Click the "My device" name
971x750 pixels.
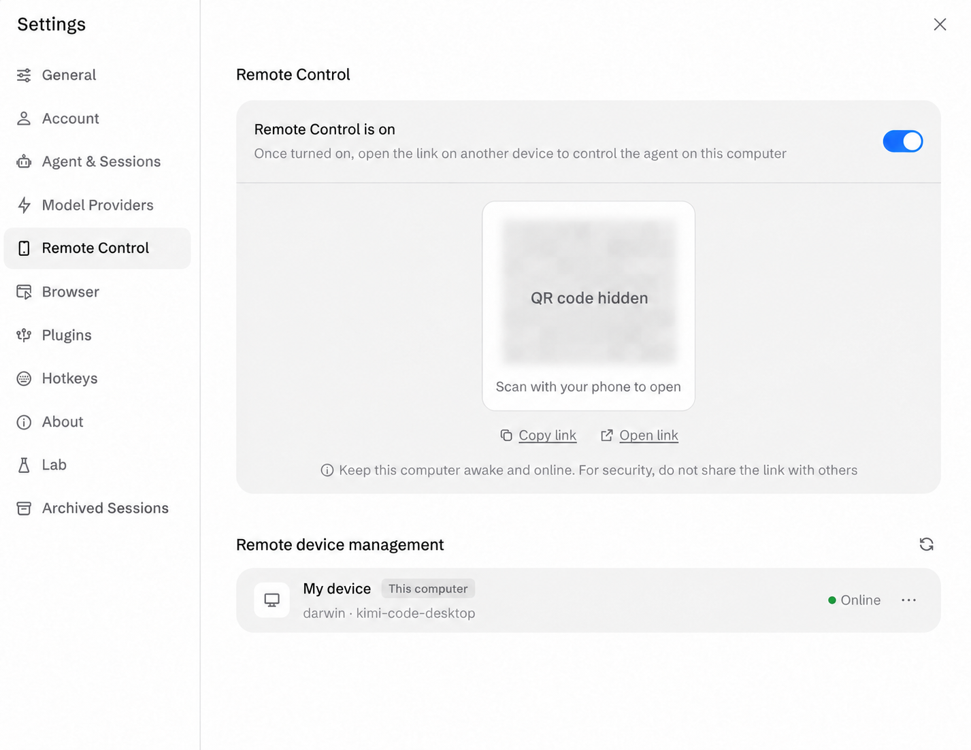tap(337, 589)
